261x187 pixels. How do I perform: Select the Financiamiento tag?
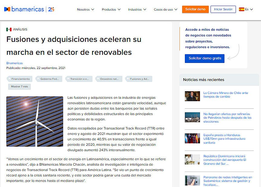point(19,79)
